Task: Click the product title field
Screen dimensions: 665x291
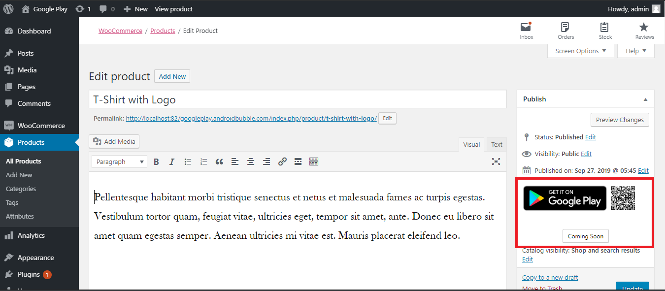Action: (x=298, y=99)
